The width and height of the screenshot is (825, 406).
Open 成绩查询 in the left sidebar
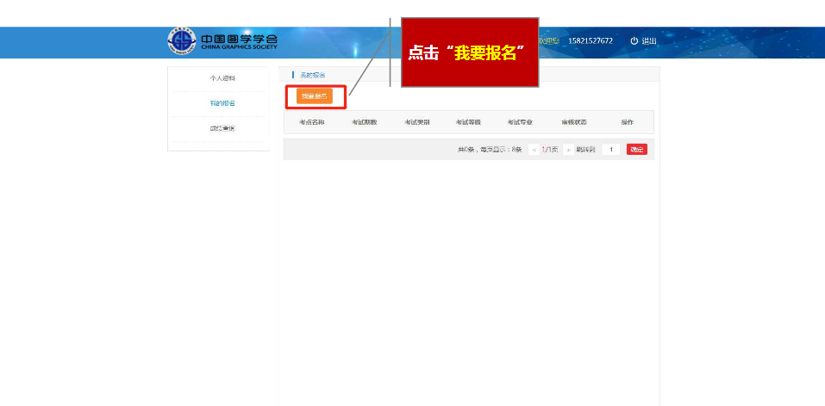(222, 129)
